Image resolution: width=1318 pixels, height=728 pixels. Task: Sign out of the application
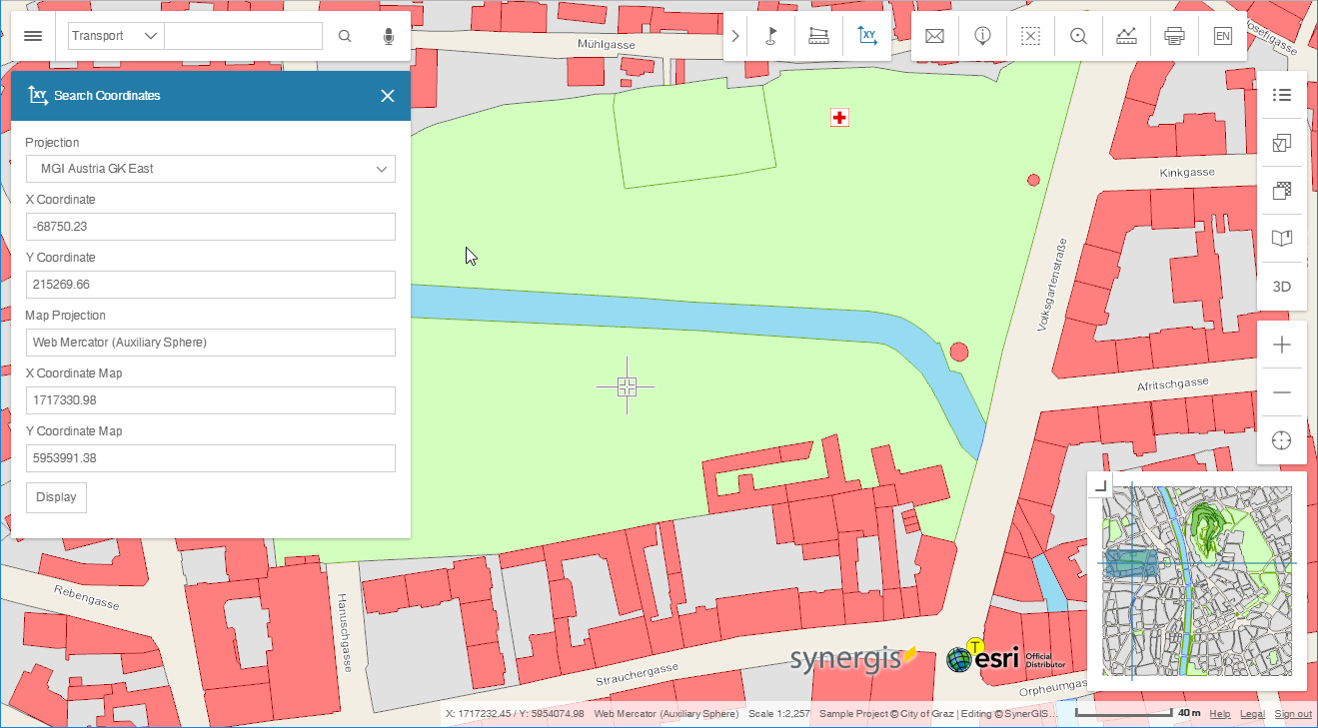coord(1293,713)
